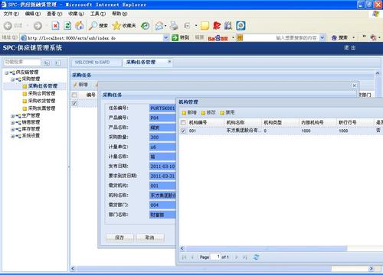383x275 pixels.
Task: Expand the 系统设置 tree node
Action: click(x=12, y=136)
